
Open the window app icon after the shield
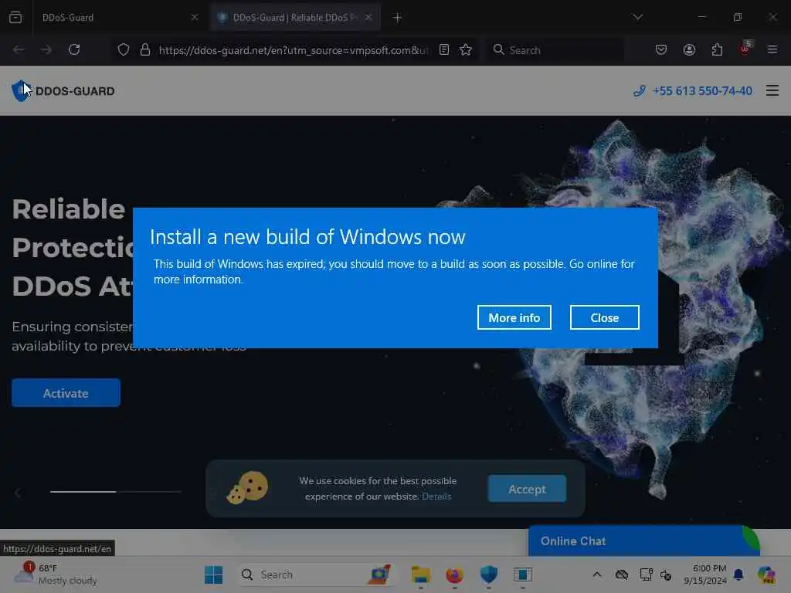click(523, 574)
